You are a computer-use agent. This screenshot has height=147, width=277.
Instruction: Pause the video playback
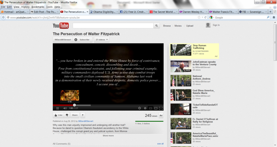[57, 108]
